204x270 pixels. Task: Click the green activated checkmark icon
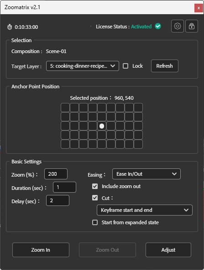tap(158, 26)
